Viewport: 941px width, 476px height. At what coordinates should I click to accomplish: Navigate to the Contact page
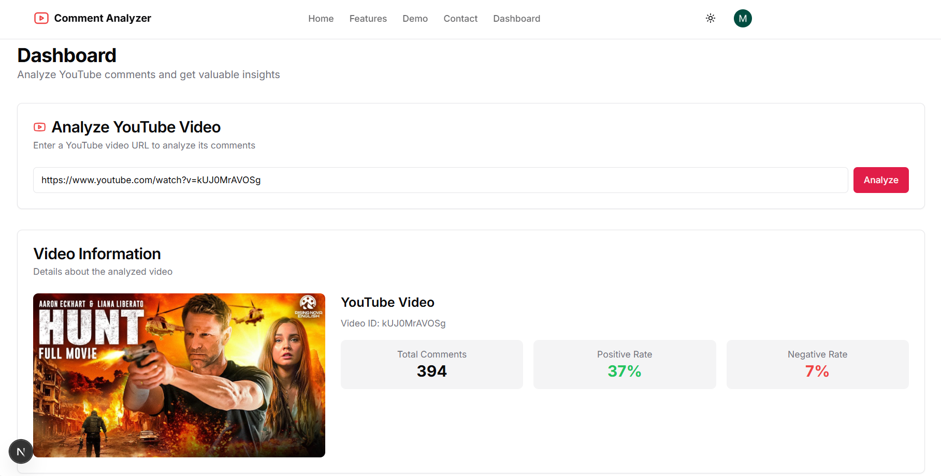coord(460,19)
